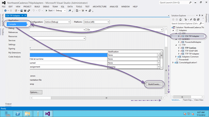Click the Save toolbar icon
Image resolution: width=209 pixels, height=117 pixels.
click(25, 11)
